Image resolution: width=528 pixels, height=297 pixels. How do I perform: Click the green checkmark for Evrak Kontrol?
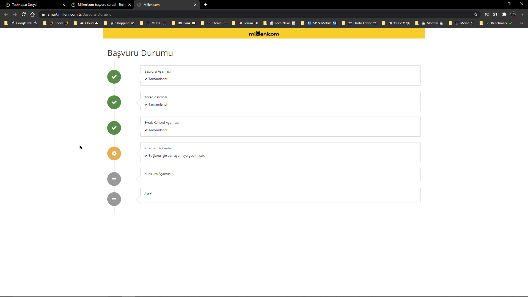pos(114,128)
